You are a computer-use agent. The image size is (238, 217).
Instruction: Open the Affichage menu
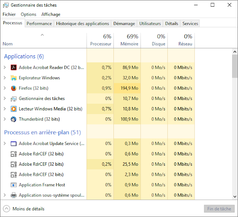point(51,14)
